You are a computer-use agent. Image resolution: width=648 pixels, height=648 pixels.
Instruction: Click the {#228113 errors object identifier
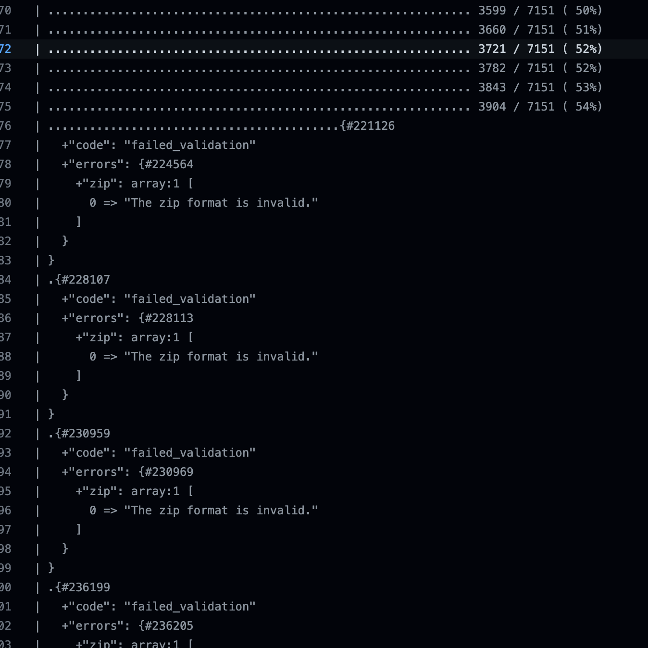click(166, 318)
